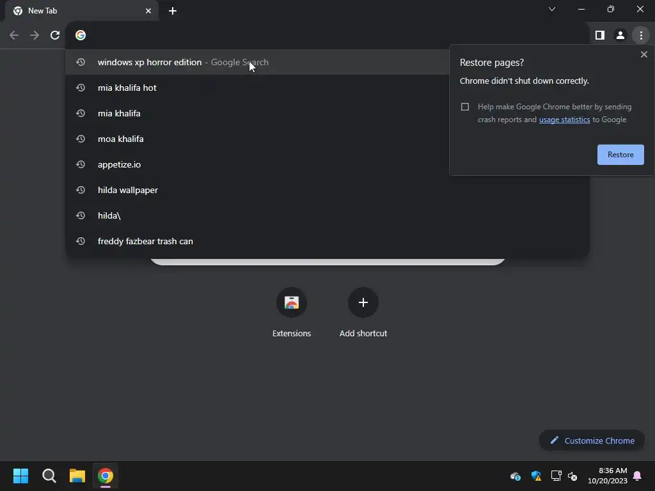
Task: Enable sending crash reports checkbox
Action: click(x=465, y=107)
